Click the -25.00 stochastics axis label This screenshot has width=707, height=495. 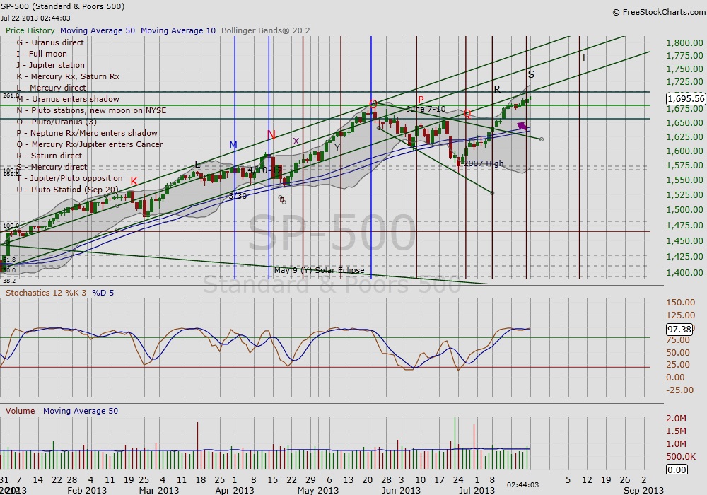(x=680, y=390)
